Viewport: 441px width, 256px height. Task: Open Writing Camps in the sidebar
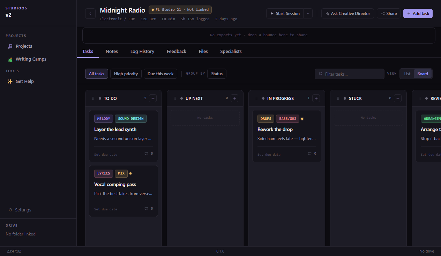[x=31, y=59]
